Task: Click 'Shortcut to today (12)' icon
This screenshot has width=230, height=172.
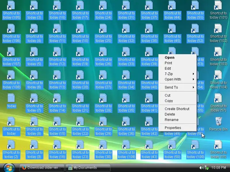Action: point(57,57)
